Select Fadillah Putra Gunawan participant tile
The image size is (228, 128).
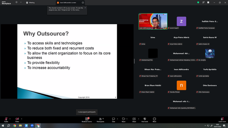[210, 21]
